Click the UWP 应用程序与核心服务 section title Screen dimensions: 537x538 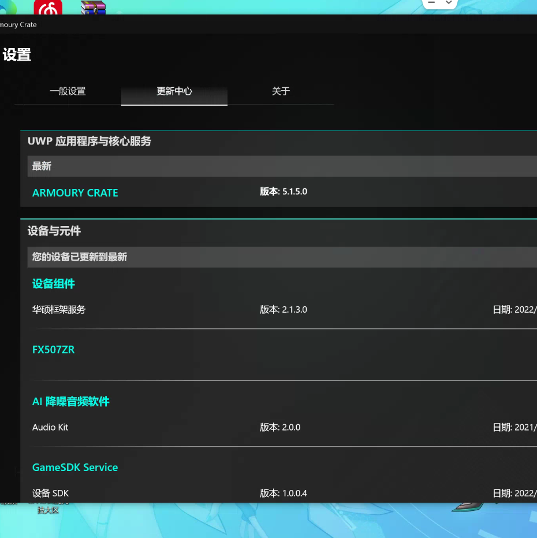click(x=89, y=142)
